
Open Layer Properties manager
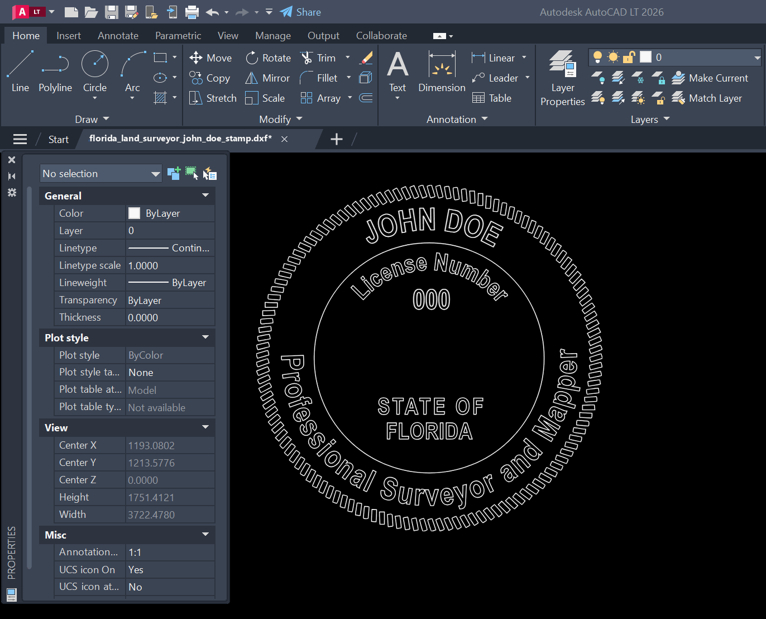[x=562, y=78]
